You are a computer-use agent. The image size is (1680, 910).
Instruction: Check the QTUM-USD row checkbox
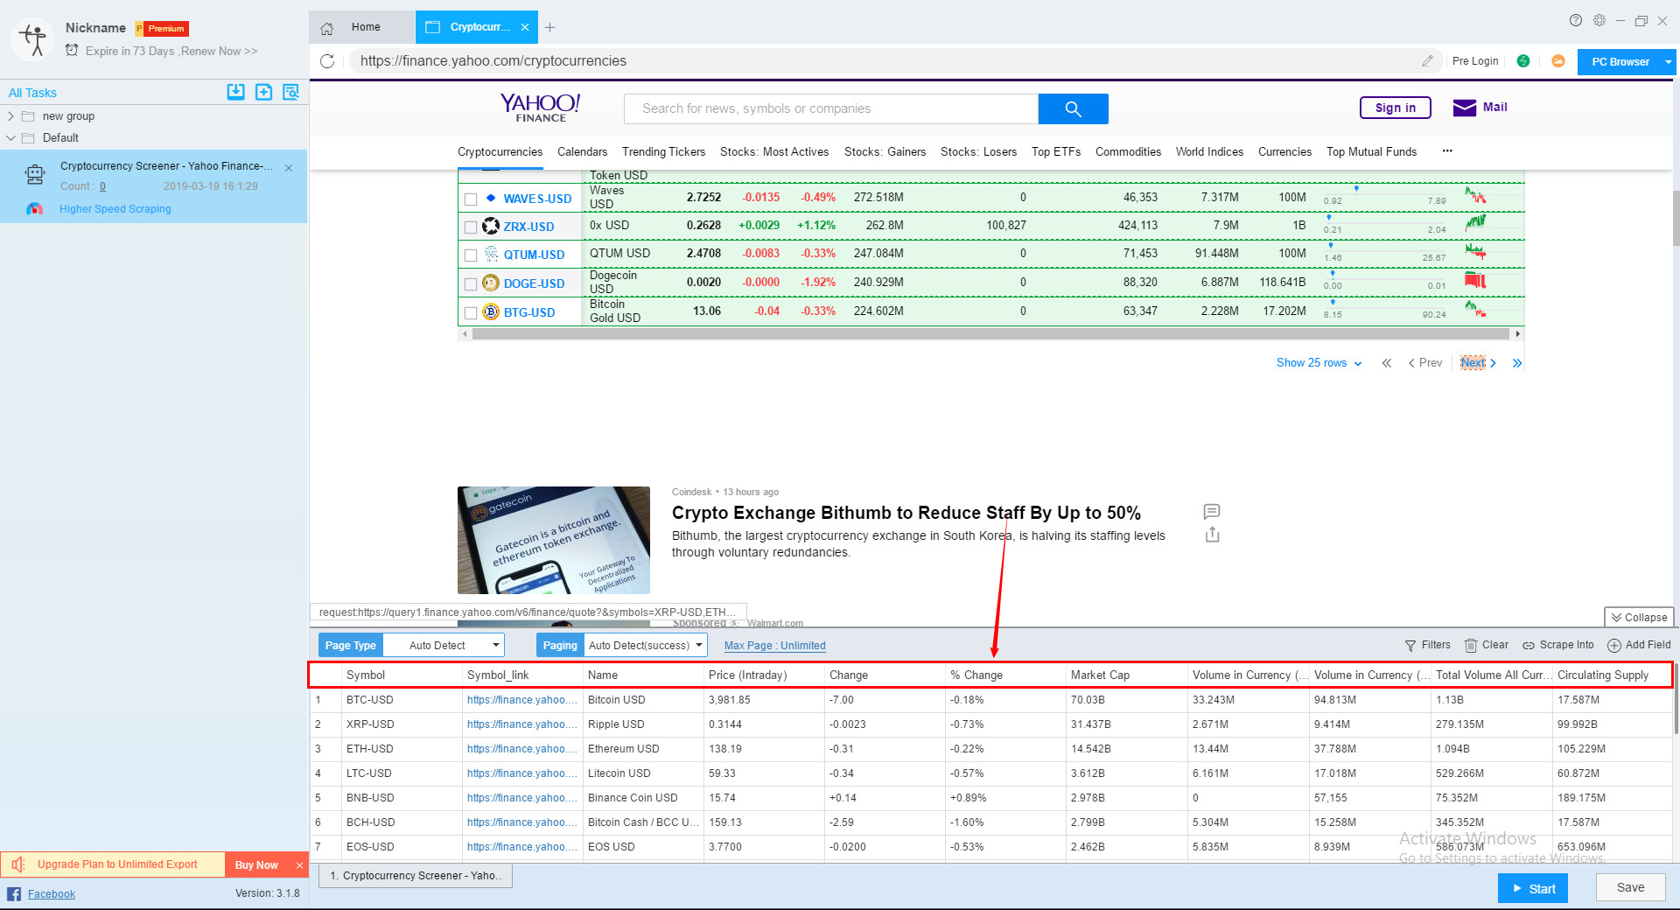pyautogui.click(x=471, y=255)
